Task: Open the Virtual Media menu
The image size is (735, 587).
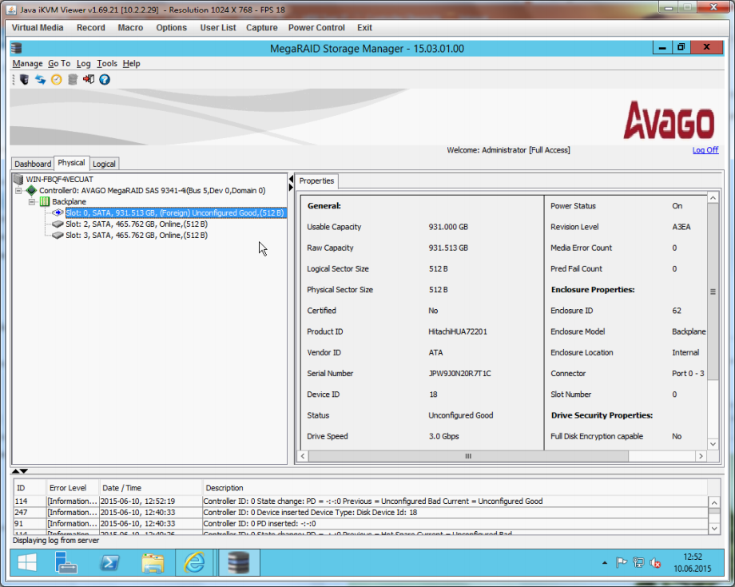Action: 38,27
